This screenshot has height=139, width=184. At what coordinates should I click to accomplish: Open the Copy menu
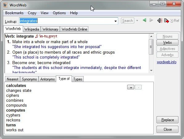[x=32, y=13]
